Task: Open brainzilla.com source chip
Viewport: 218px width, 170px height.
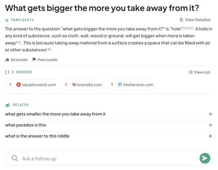Action: tap(82, 84)
